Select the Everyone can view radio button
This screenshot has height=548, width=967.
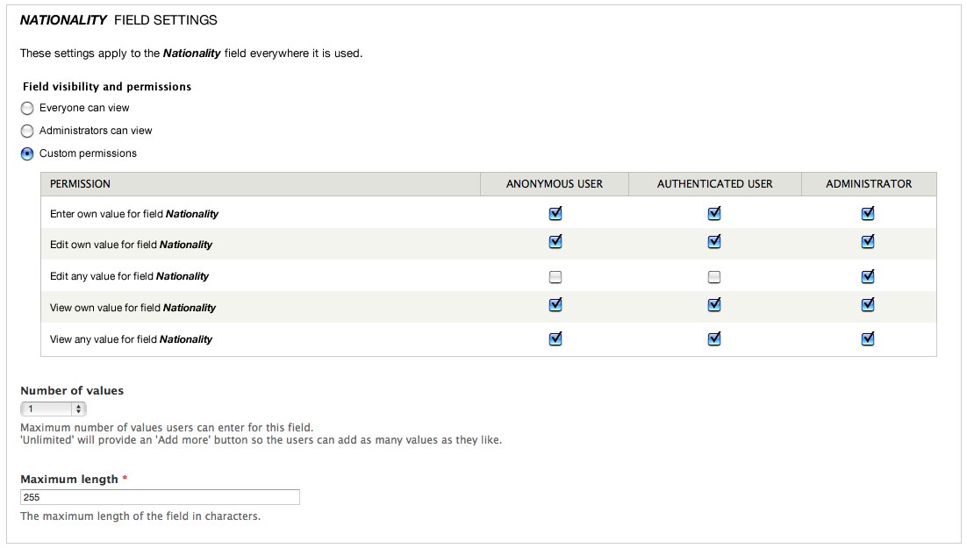27,108
